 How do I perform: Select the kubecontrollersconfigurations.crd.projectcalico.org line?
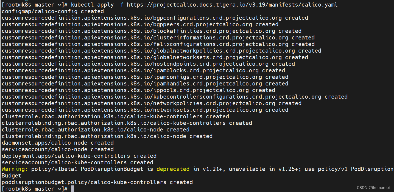tap(175, 97)
